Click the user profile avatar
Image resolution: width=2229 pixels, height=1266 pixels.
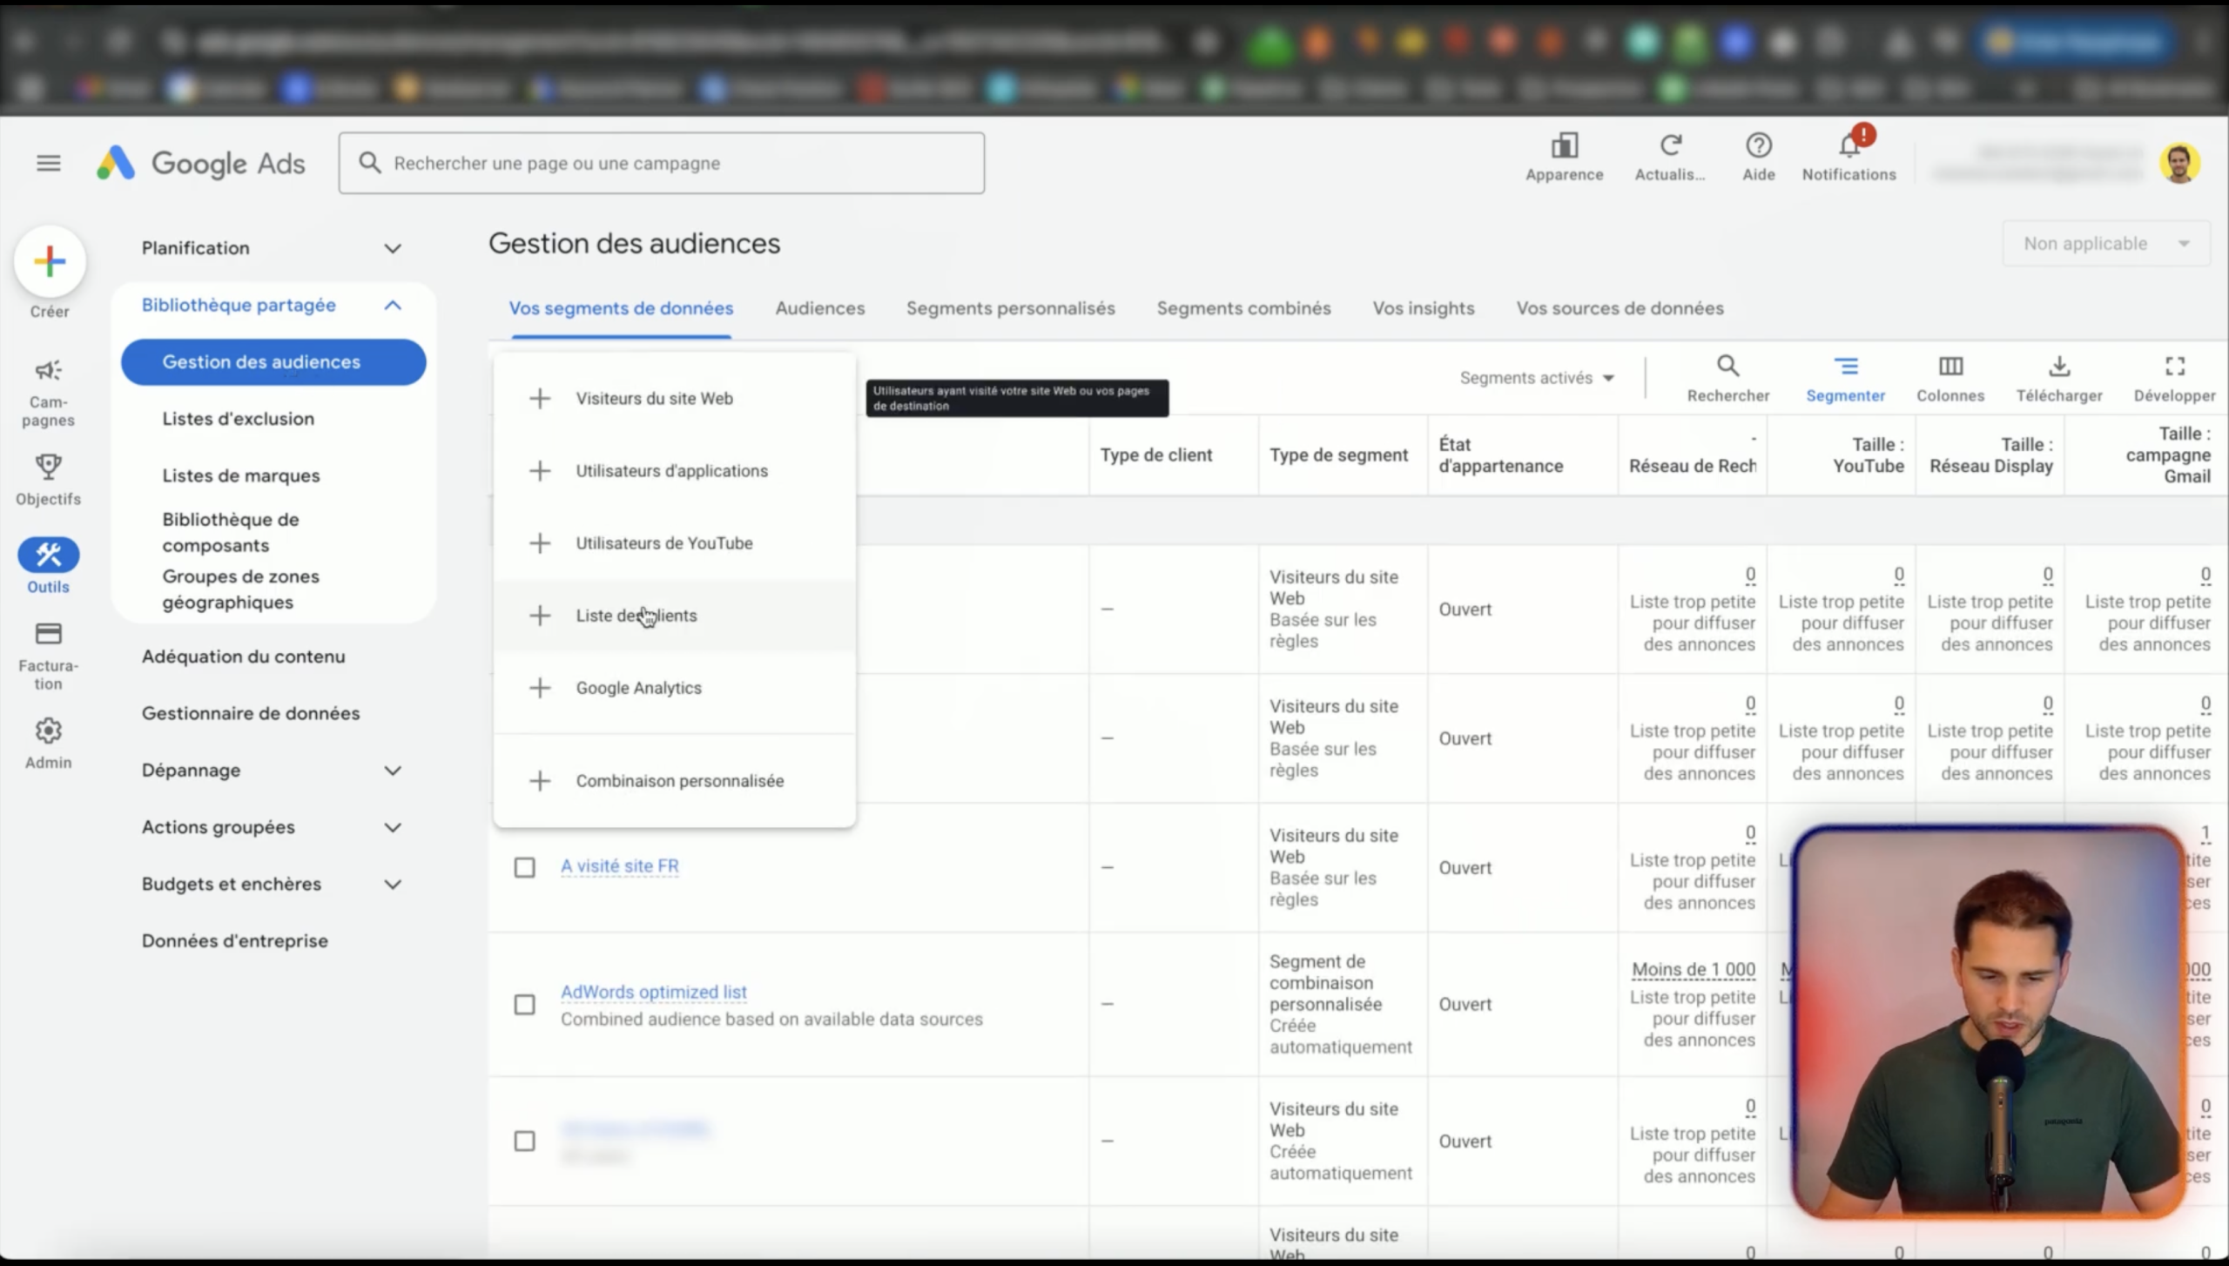[x=2179, y=163]
